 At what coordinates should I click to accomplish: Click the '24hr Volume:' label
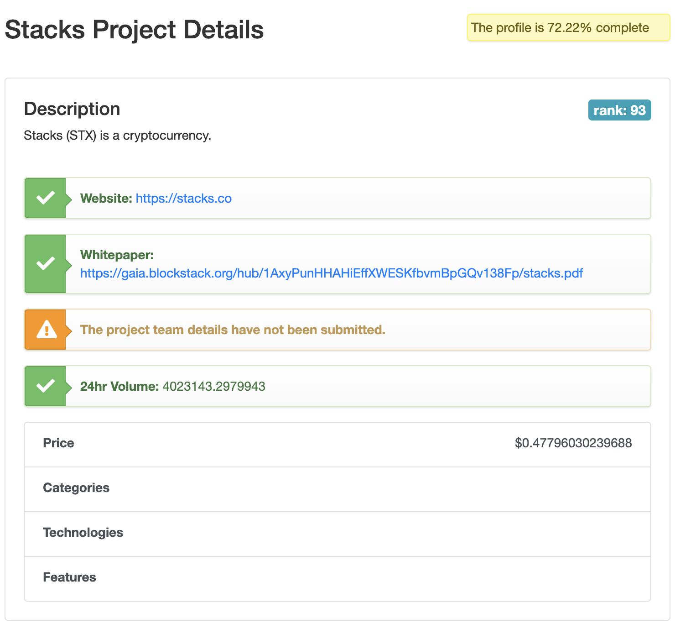119,387
